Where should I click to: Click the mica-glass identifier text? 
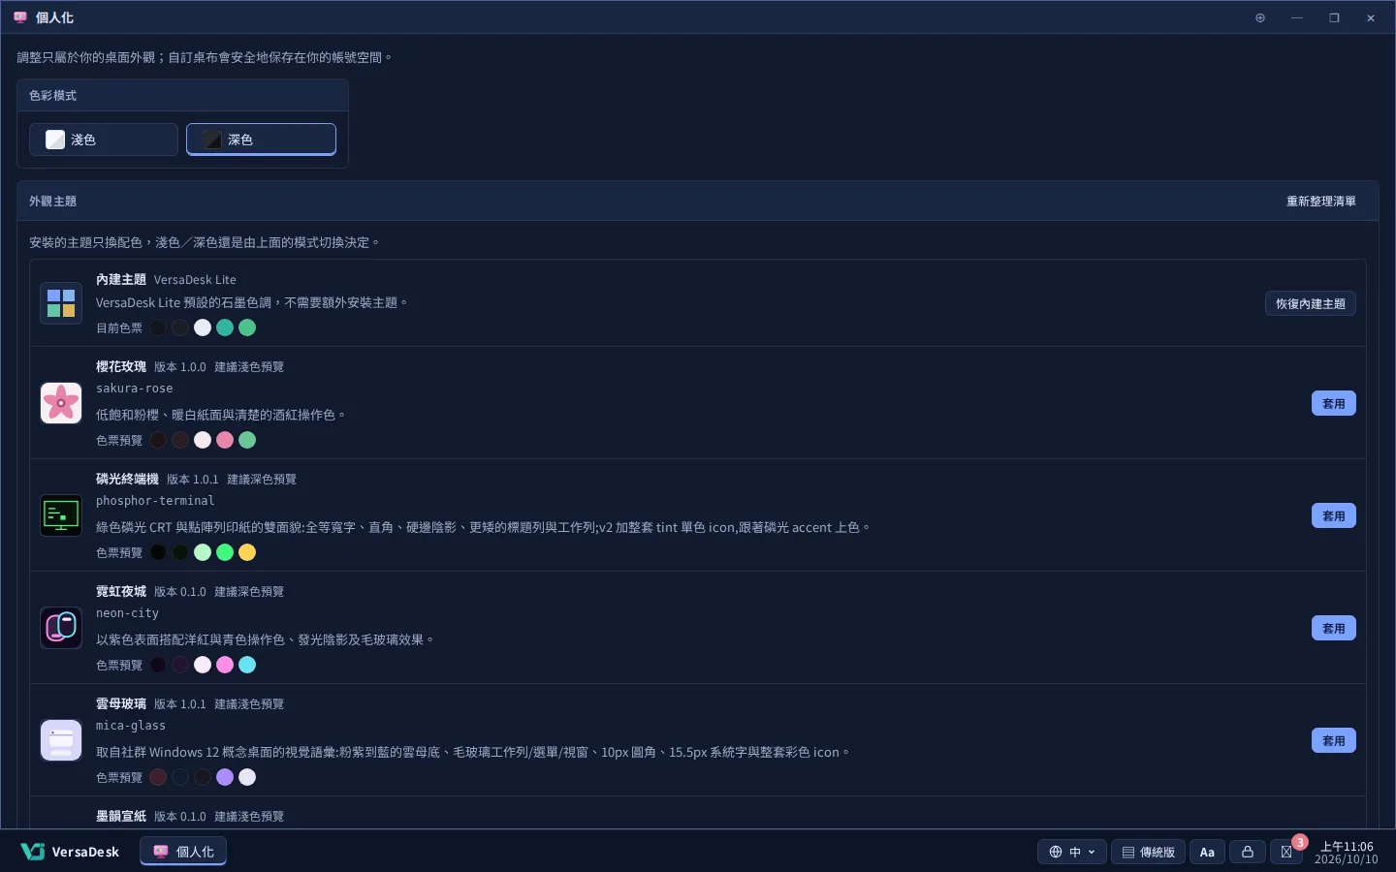point(131,726)
